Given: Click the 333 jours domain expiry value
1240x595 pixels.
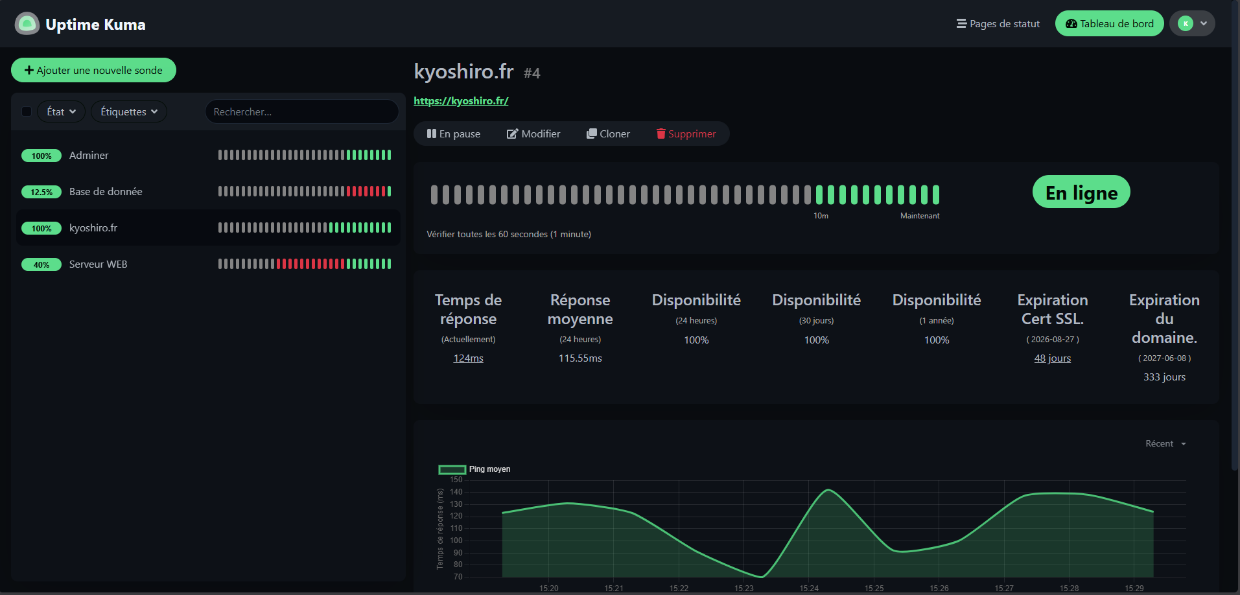Looking at the screenshot, I should (1164, 377).
